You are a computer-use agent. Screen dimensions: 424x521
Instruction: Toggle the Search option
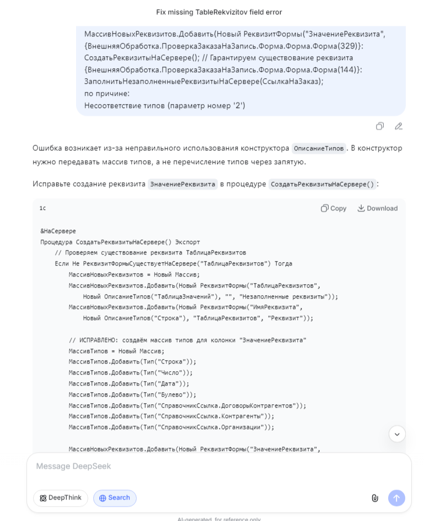pyautogui.click(x=115, y=498)
